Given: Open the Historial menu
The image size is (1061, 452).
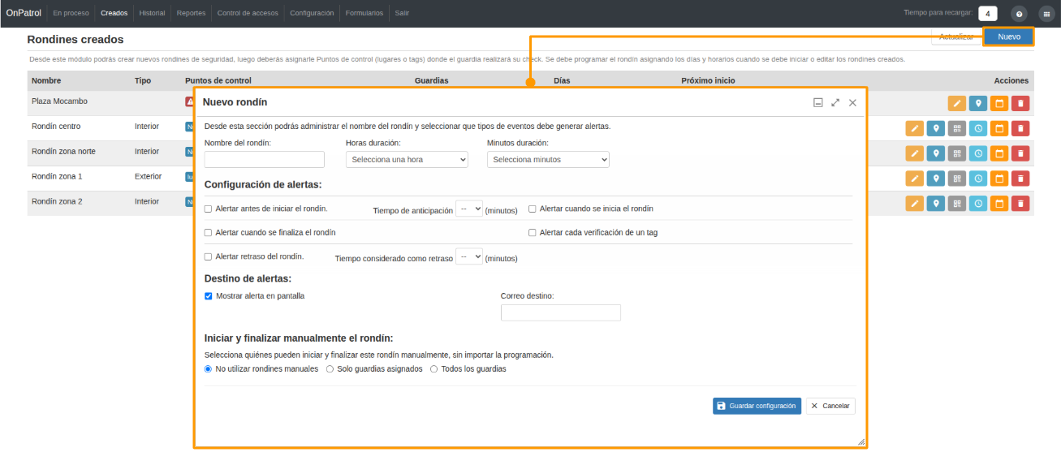Looking at the screenshot, I should tap(152, 13).
